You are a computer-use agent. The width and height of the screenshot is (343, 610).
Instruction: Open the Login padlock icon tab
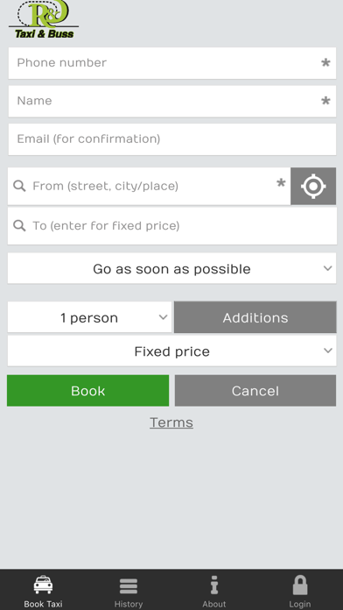coord(300,591)
